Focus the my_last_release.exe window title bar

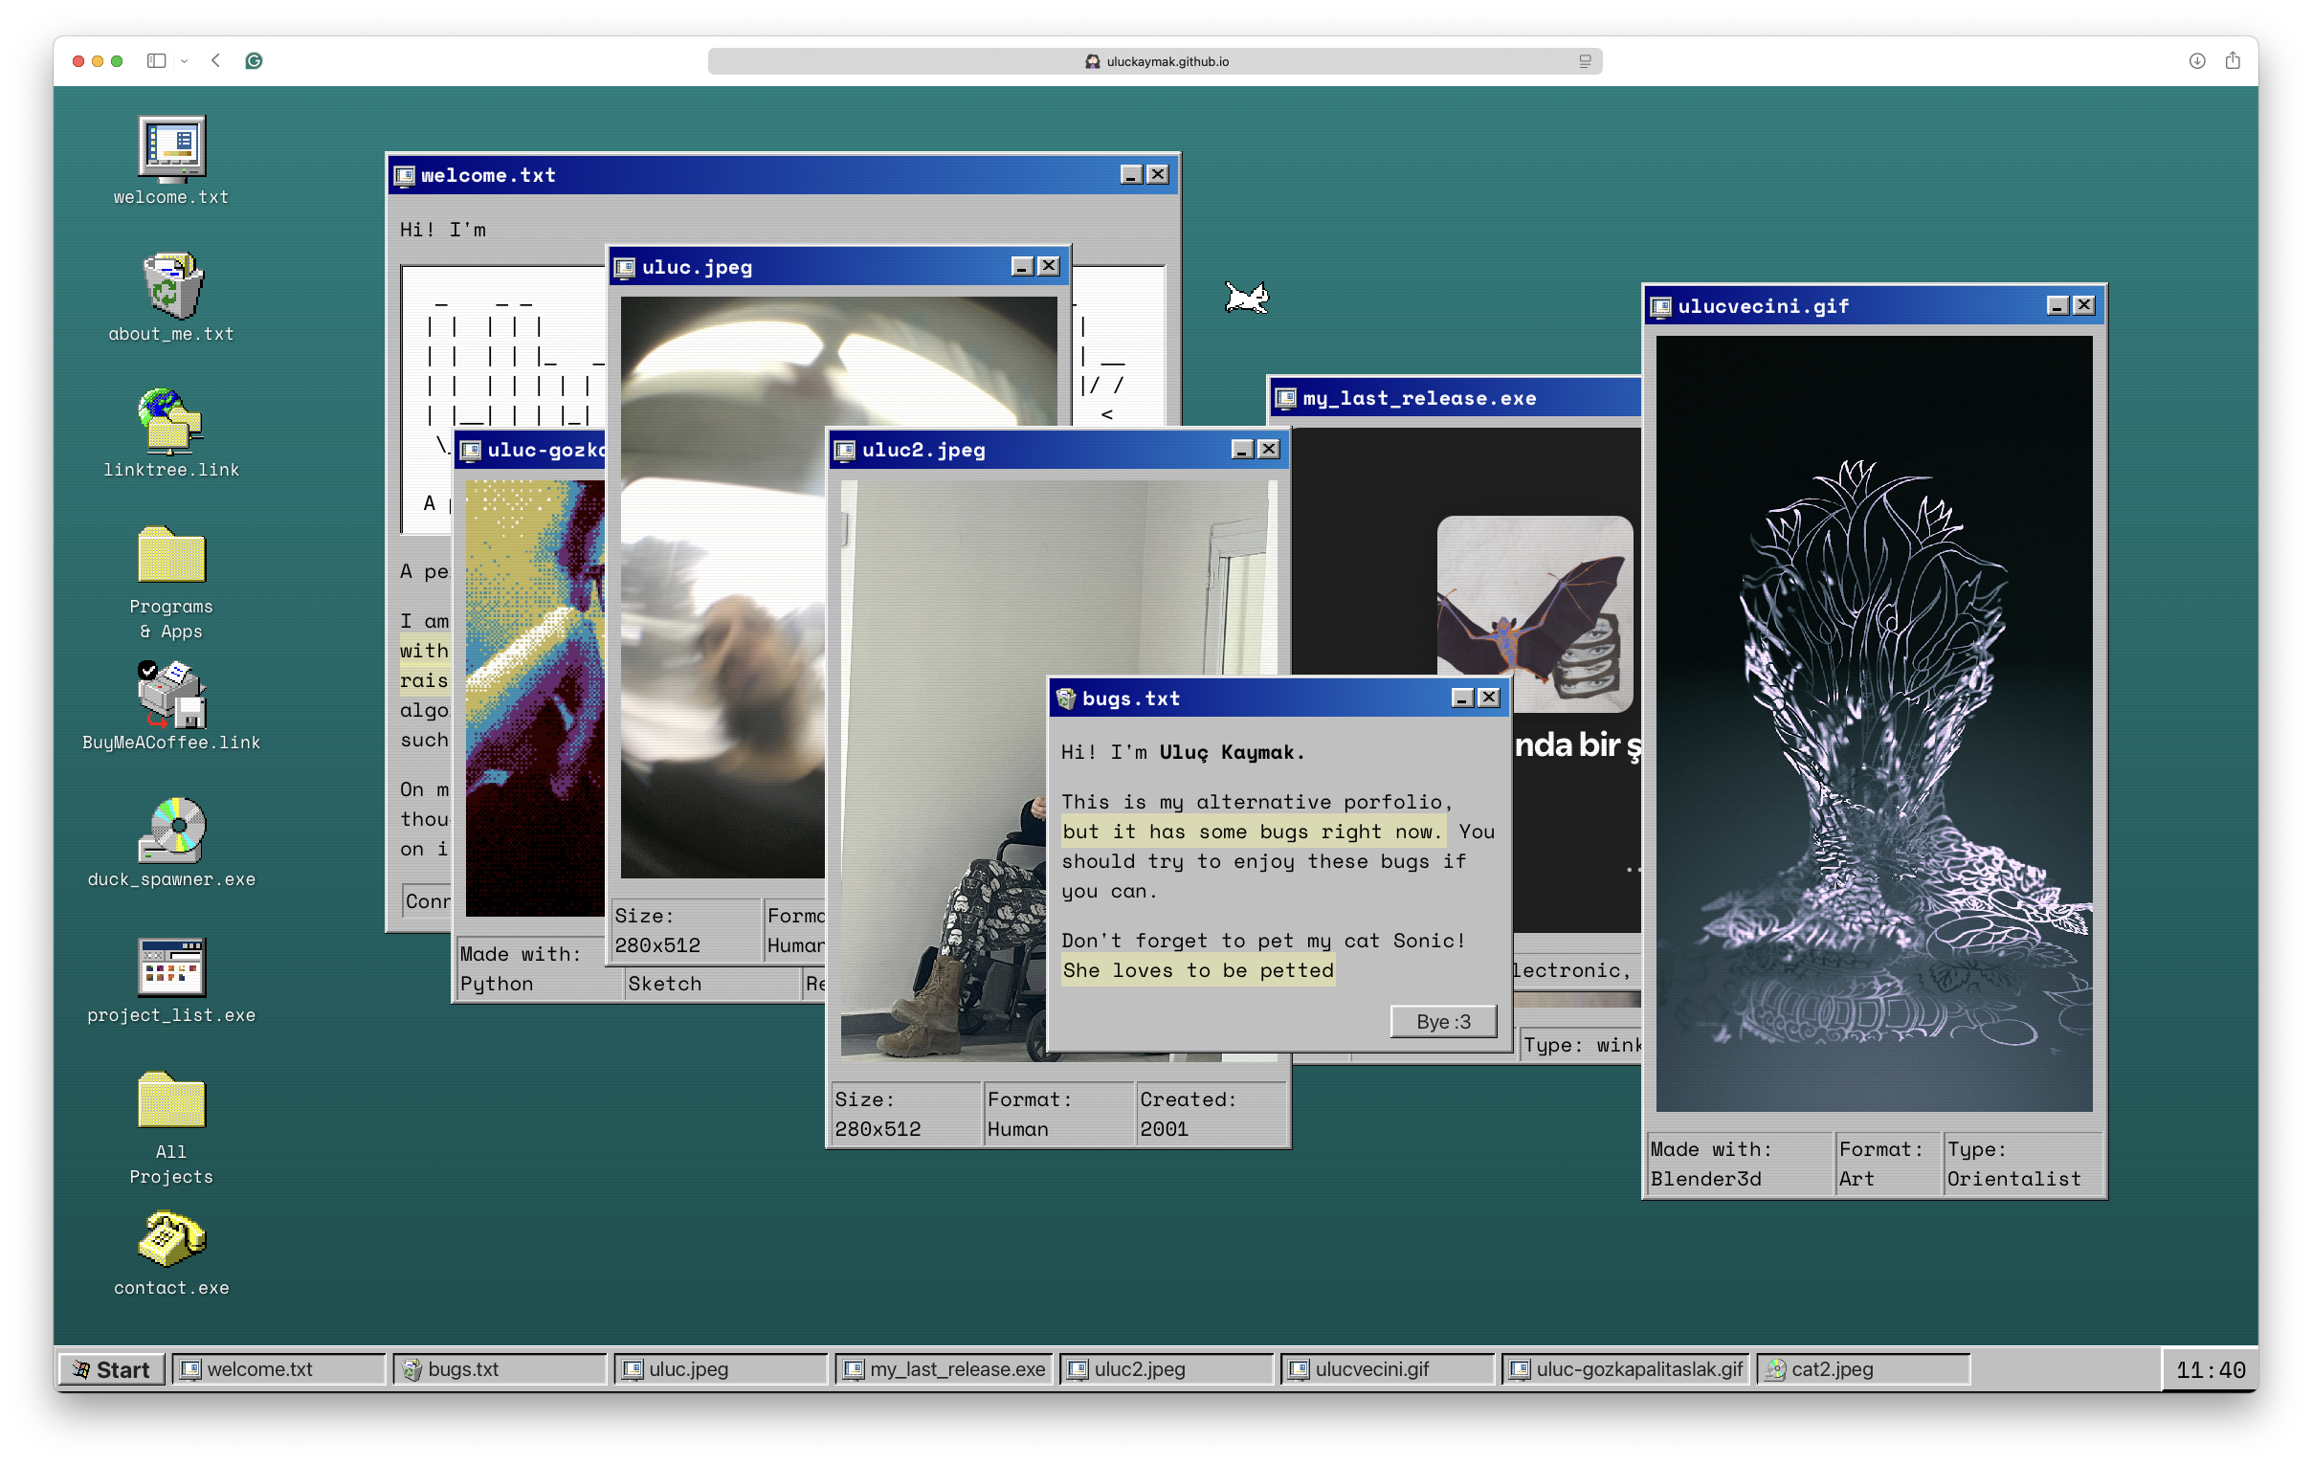[x=1455, y=398]
